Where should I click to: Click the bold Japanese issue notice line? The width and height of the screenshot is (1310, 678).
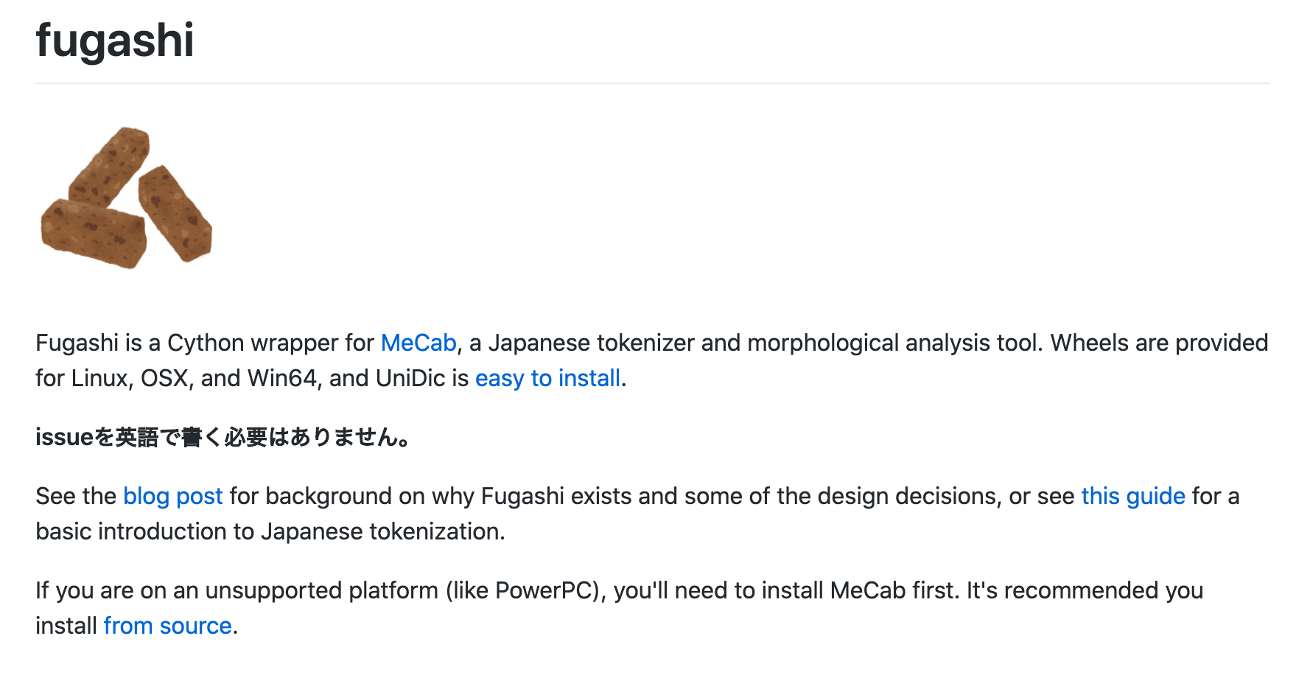click(x=223, y=437)
